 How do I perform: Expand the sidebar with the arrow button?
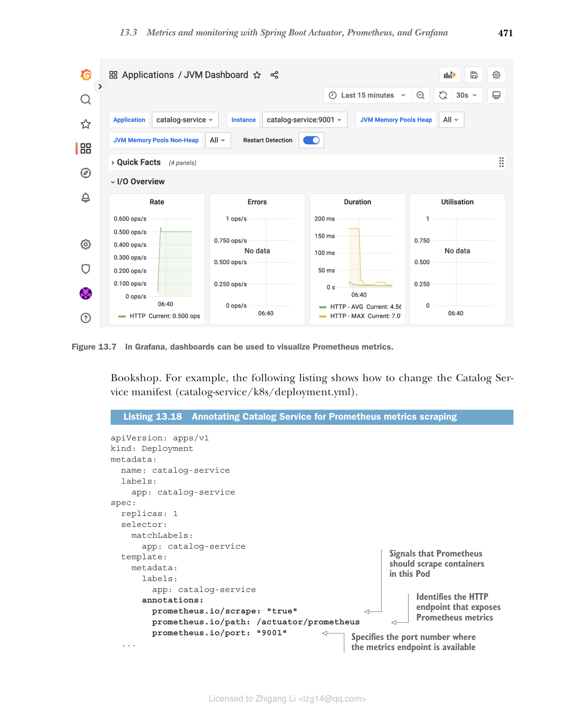click(x=100, y=87)
